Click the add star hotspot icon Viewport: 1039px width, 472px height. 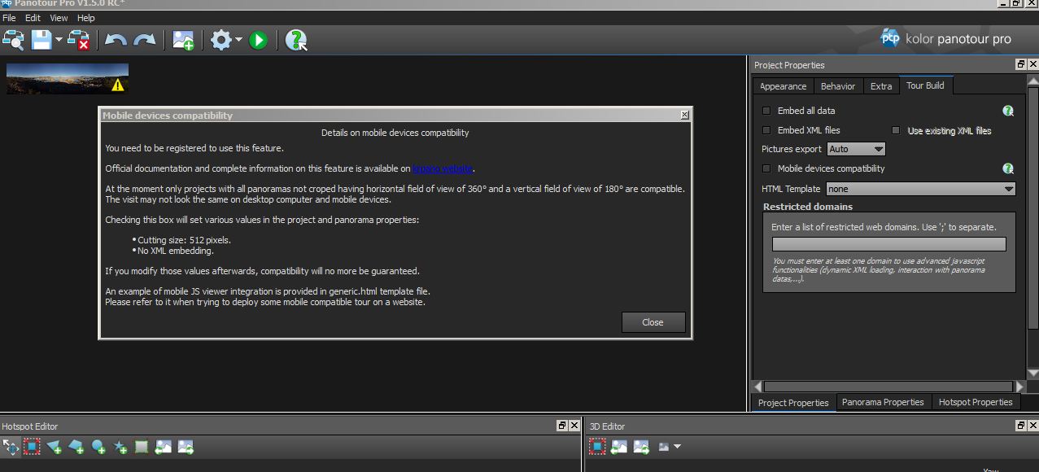(120, 447)
